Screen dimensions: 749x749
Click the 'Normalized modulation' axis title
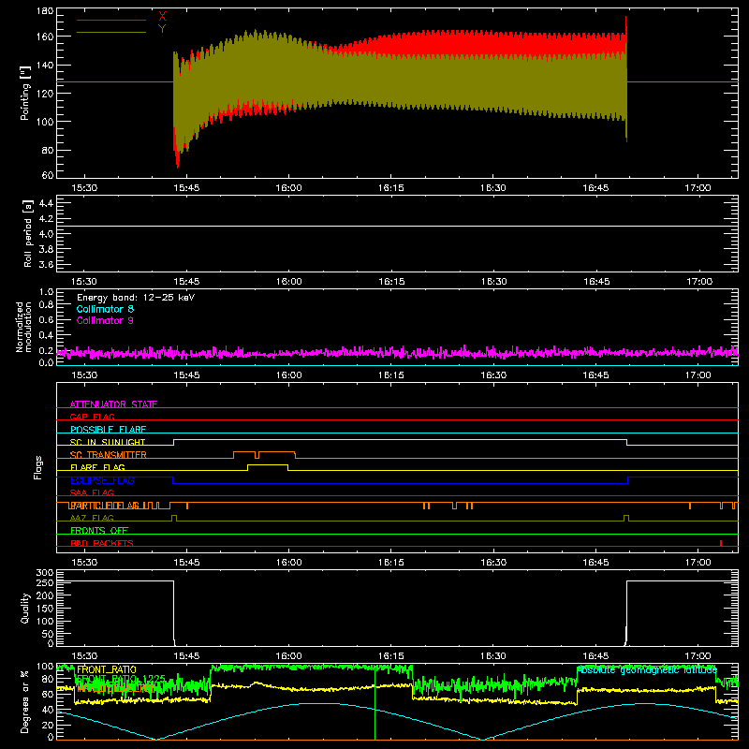pos(24,327)
